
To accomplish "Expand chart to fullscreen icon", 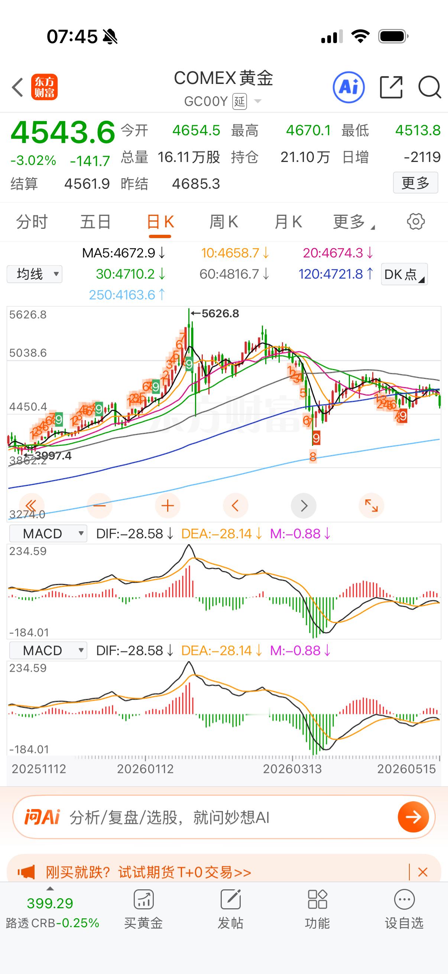I will [371, 506].
